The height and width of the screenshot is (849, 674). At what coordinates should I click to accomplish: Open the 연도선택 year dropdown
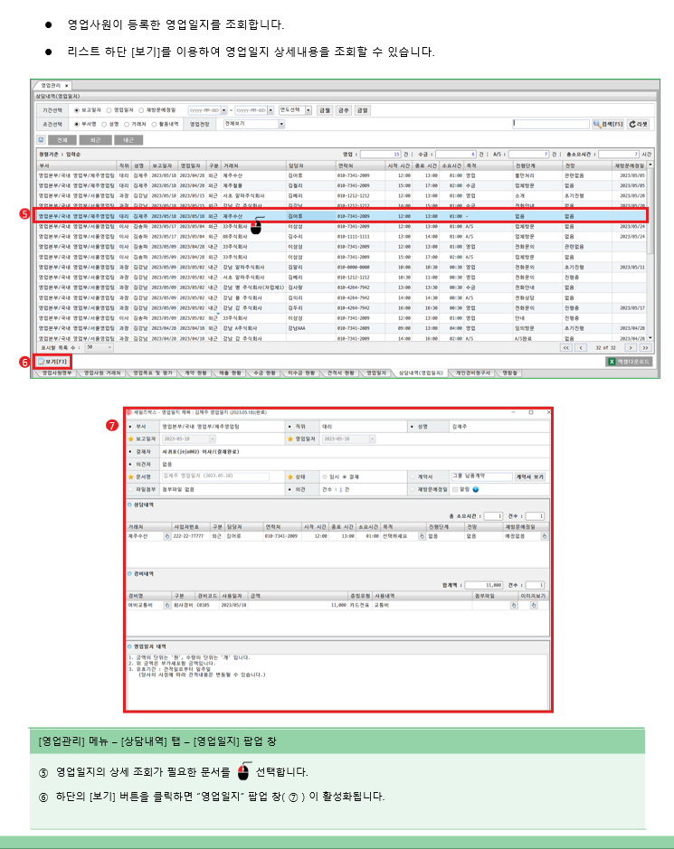309,110
